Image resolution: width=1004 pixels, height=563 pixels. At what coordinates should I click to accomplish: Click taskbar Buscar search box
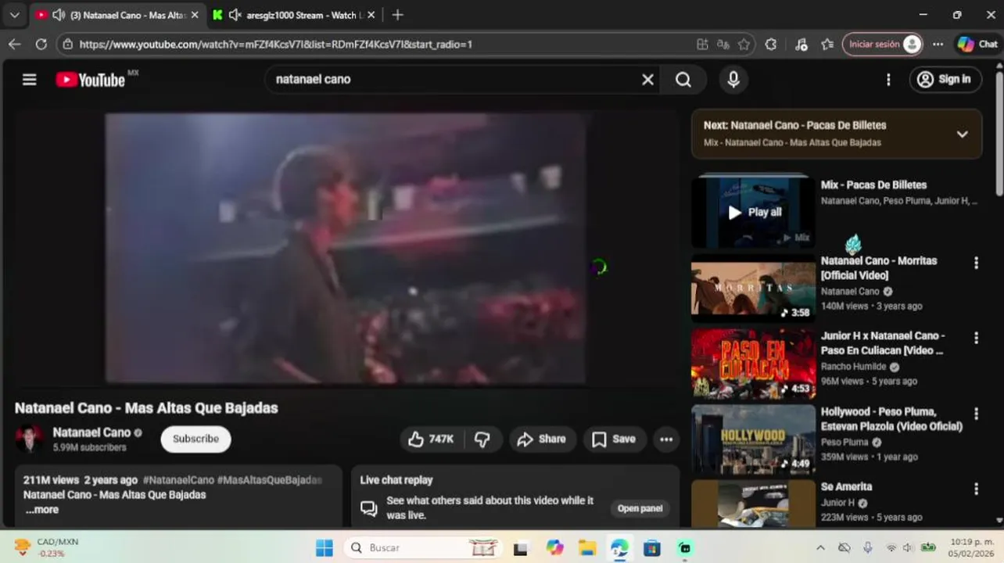424,548
